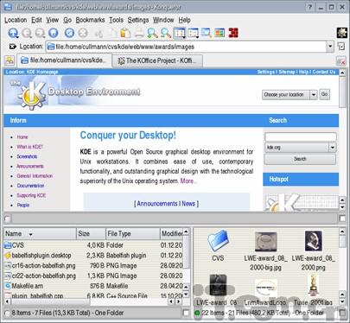Open the Location menu
Viewport: 350px width, 323px height.
16,20
